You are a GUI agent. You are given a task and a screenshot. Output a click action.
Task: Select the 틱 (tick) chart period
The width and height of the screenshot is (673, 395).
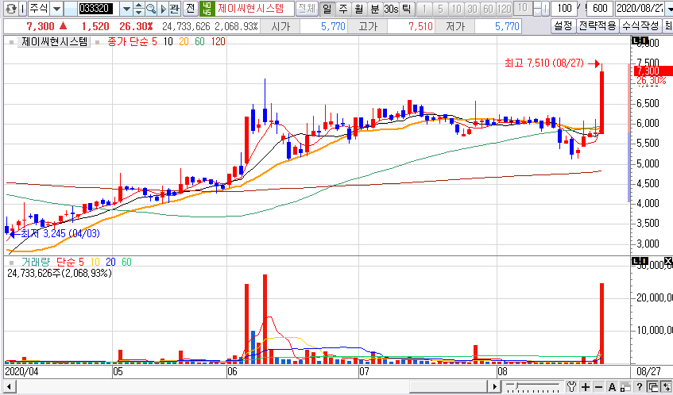[x=407, y=8]
